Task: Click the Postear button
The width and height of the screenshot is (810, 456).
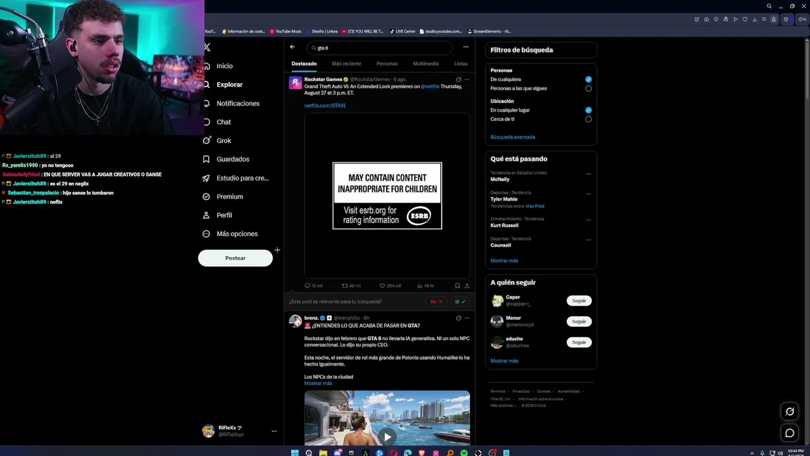Action: (235, 258)
